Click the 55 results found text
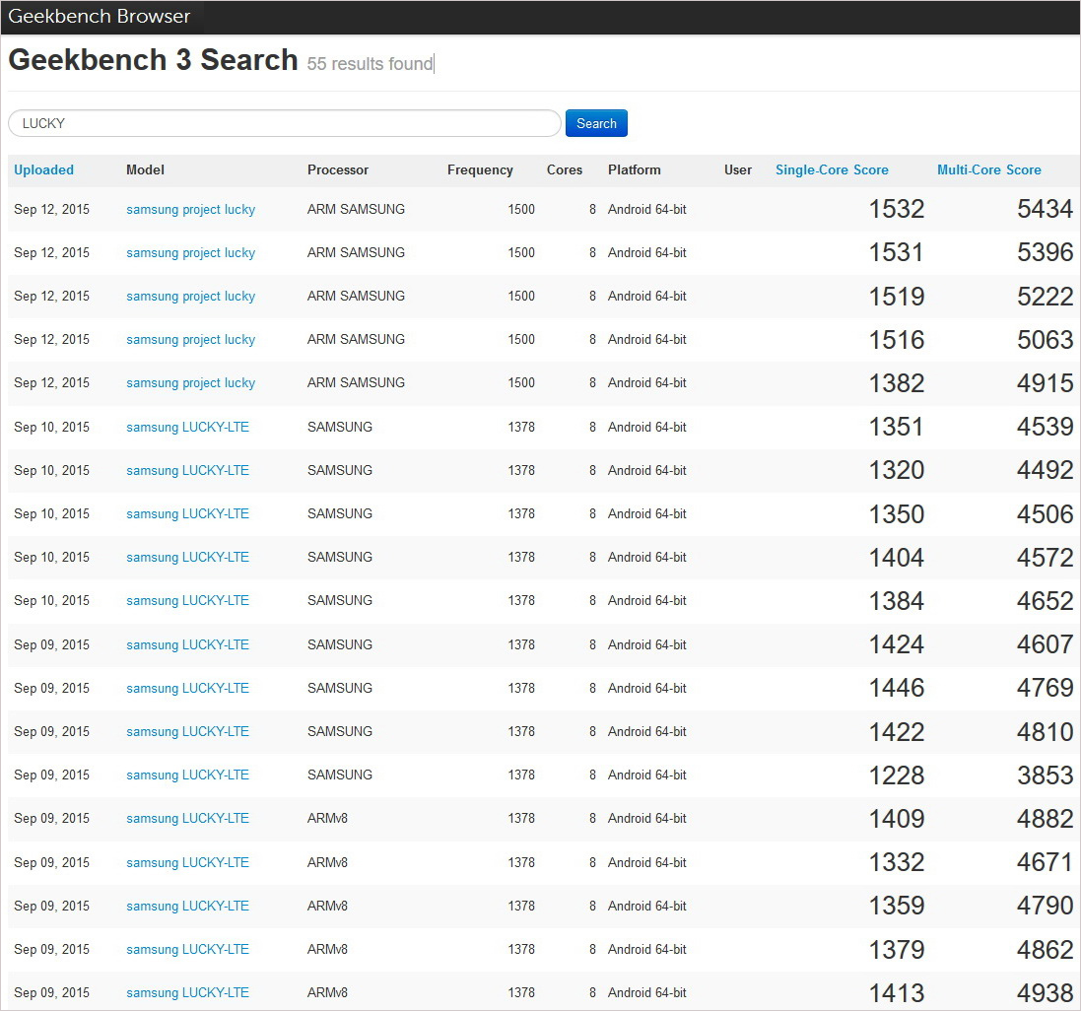 [370, 63]
